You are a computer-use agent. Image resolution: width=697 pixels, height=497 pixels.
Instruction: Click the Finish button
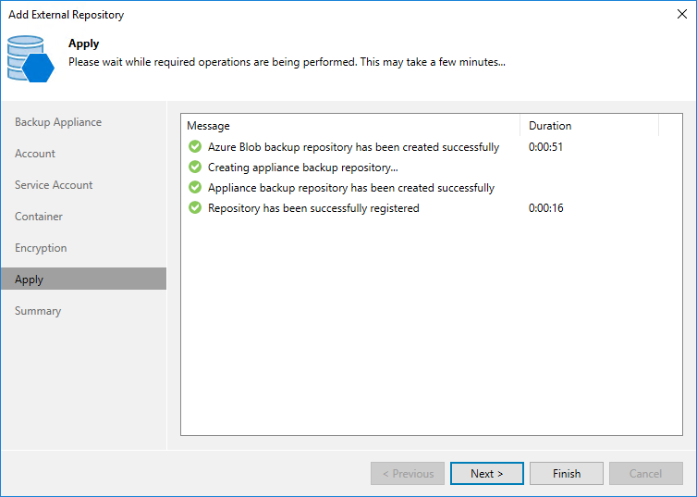tap(567, 474)
